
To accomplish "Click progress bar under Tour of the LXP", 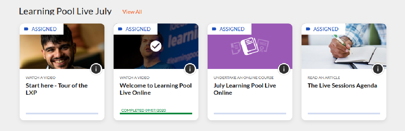I will 62,113.
